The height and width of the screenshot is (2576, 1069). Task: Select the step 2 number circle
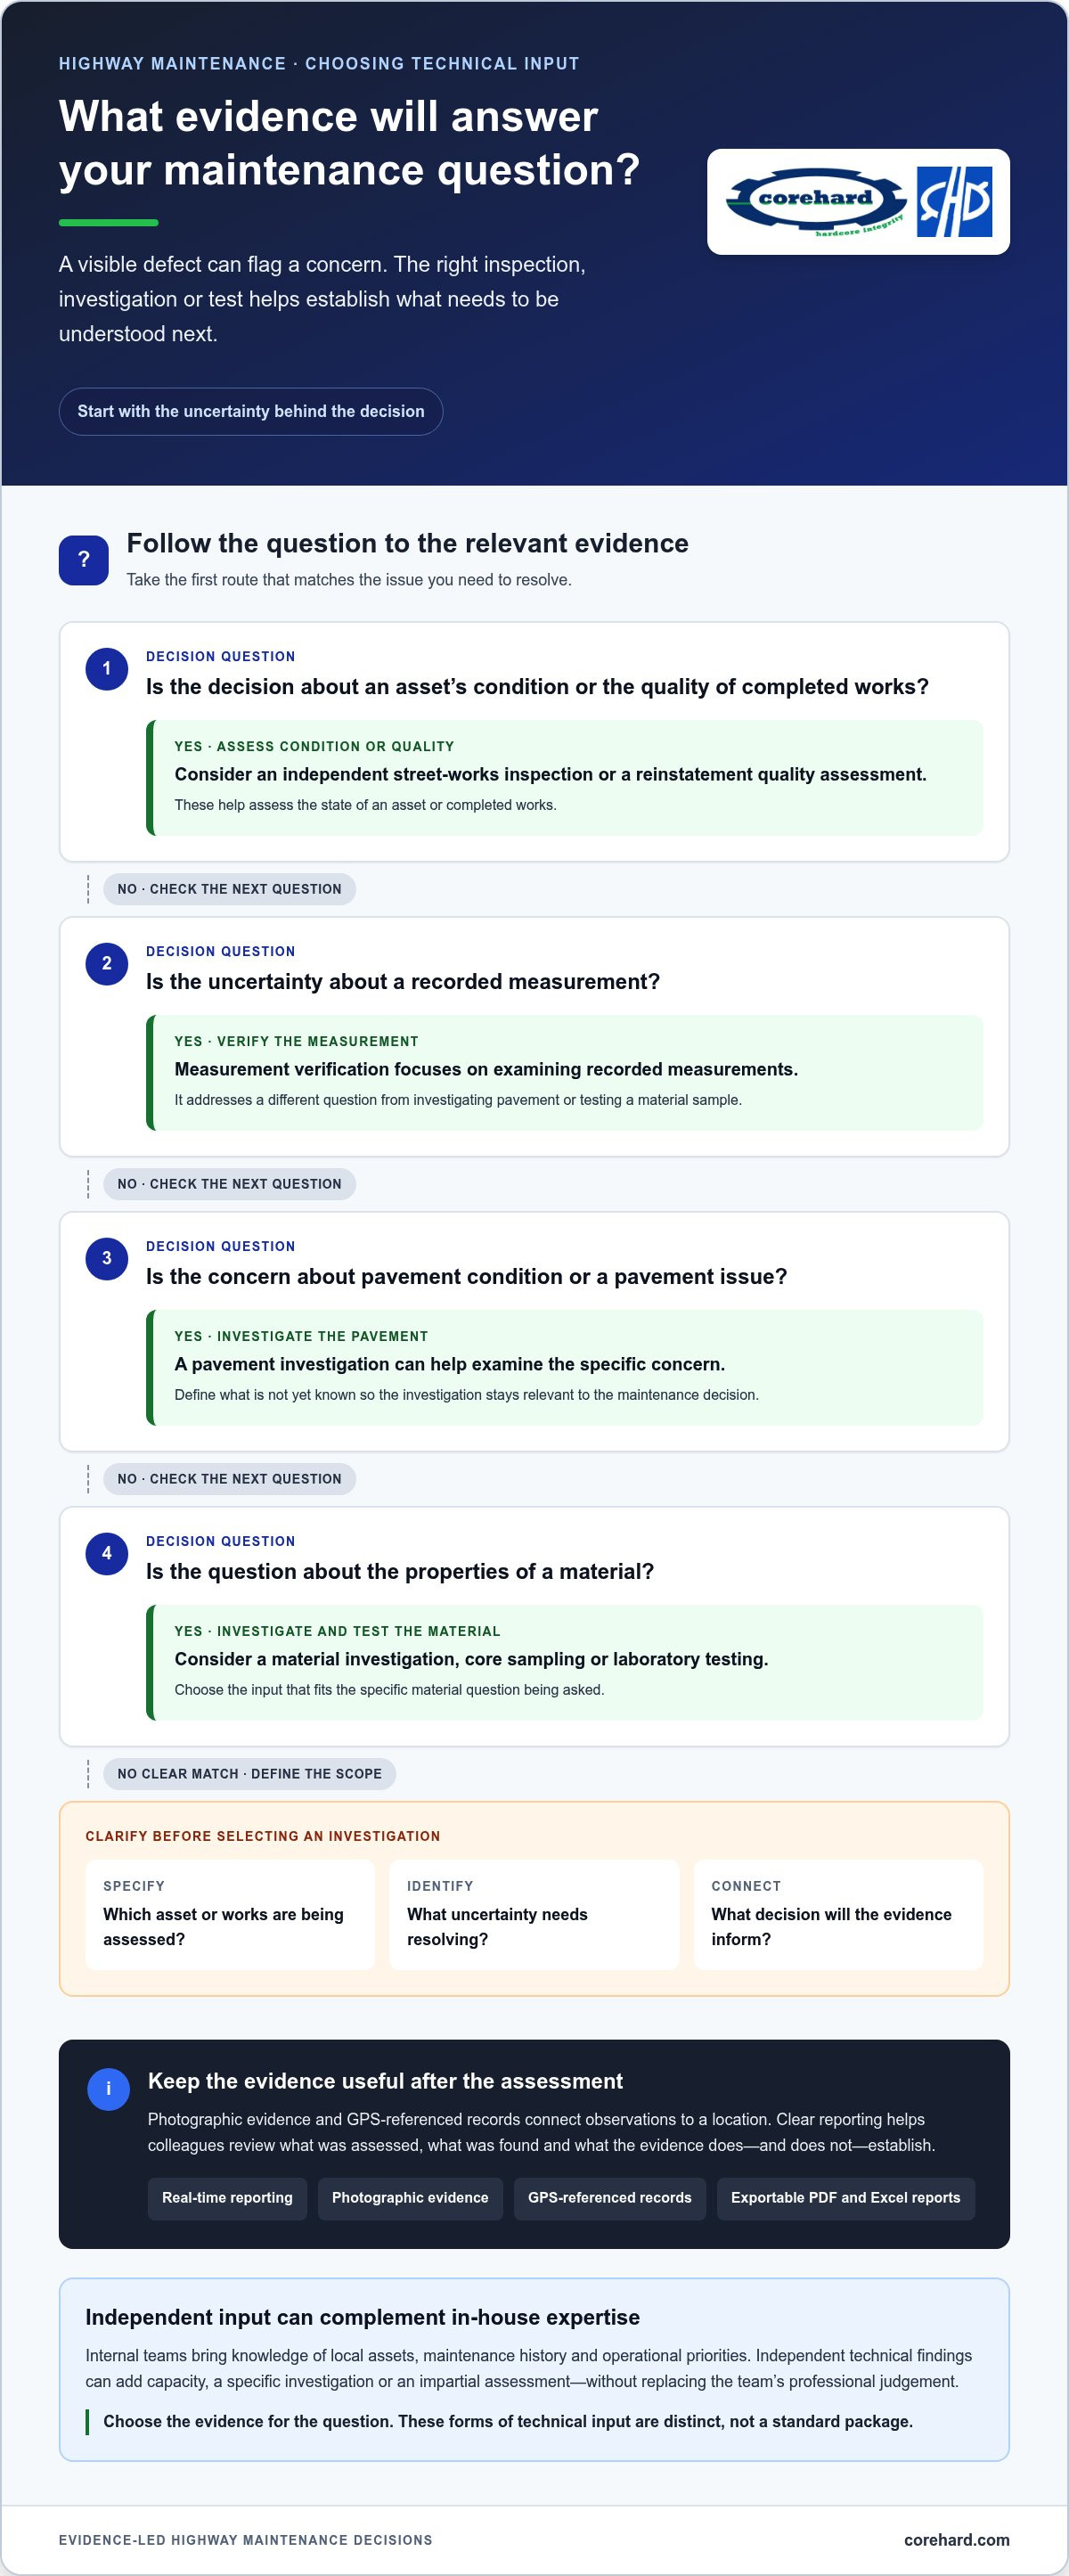107,964
